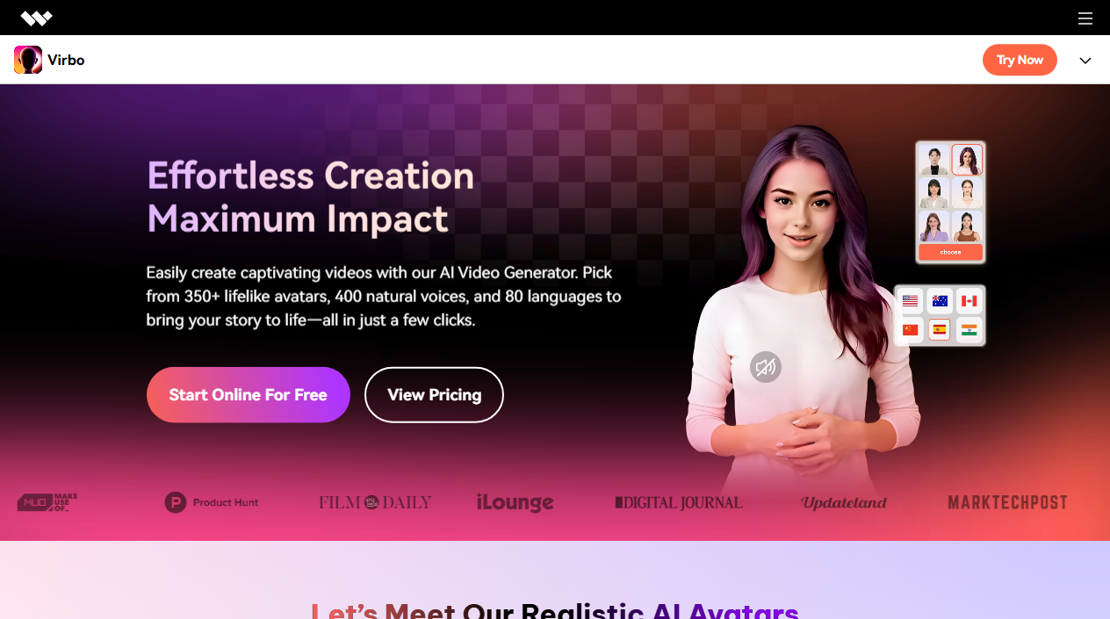Click the Wondershare logo icon
The image size is (1110, 619).
click(37, 18)
